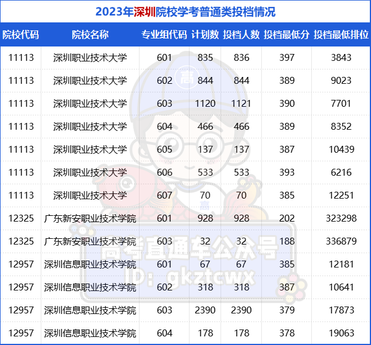This screenshot has height=345, width=371.
Task: Click minimum score 202
Action: (287, 218)
